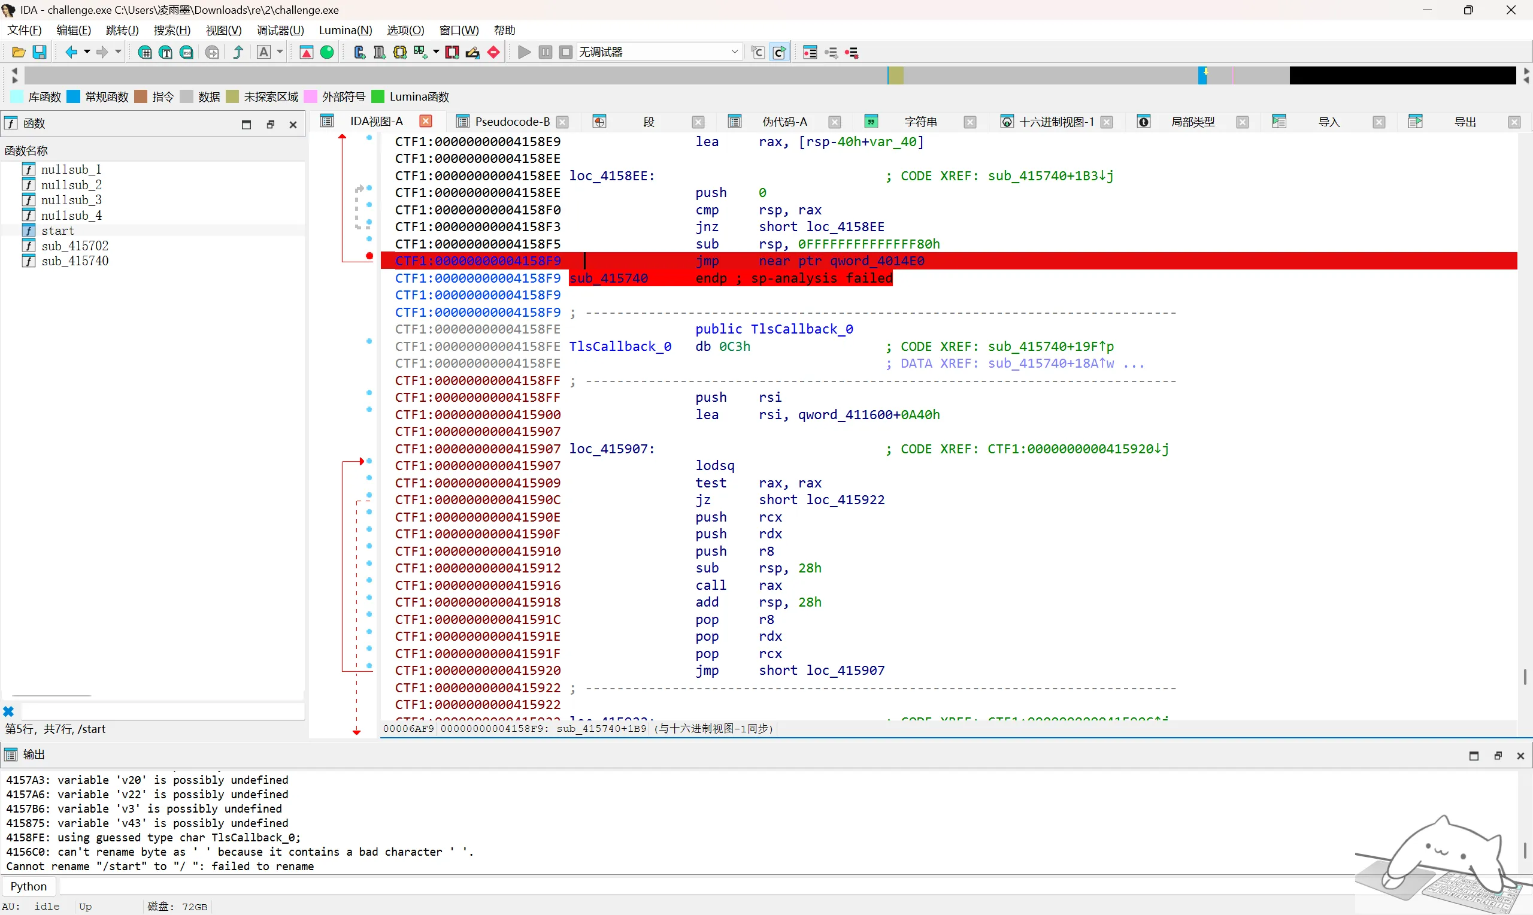Pause the process with the pause button
The height and width of the screenshot is (915, 1533).
click(545, 53)
